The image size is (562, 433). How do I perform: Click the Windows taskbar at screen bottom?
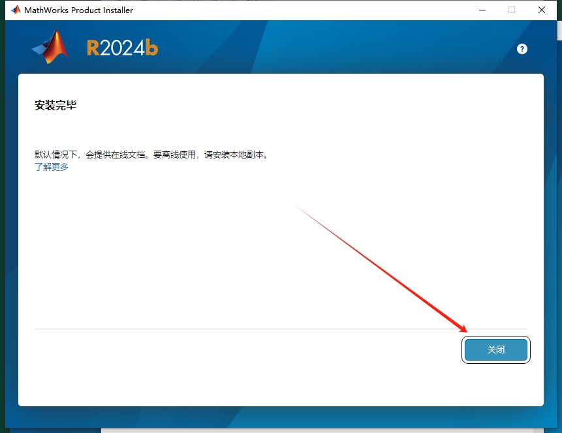281,429
